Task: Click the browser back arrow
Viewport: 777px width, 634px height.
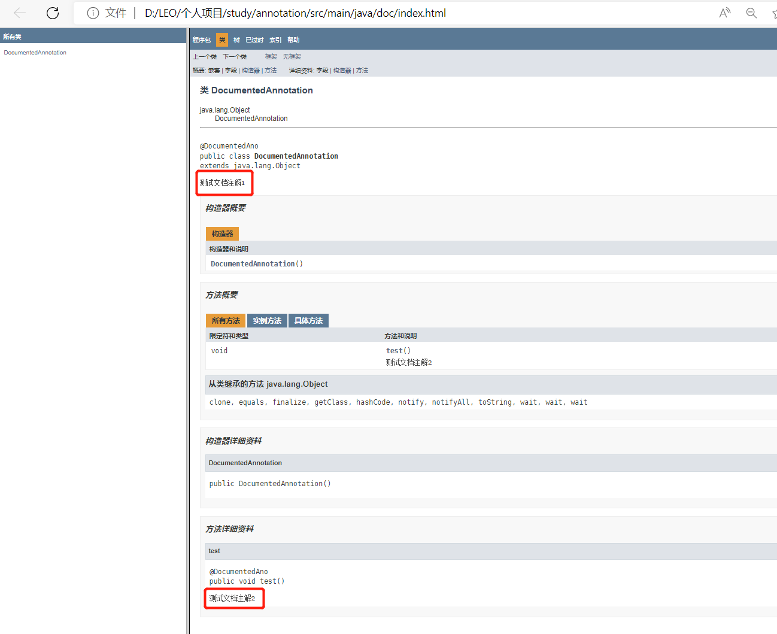Action: pos(20,13)
